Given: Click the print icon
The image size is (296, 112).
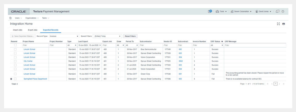Looking at the screenshot, I should (284, 24).
